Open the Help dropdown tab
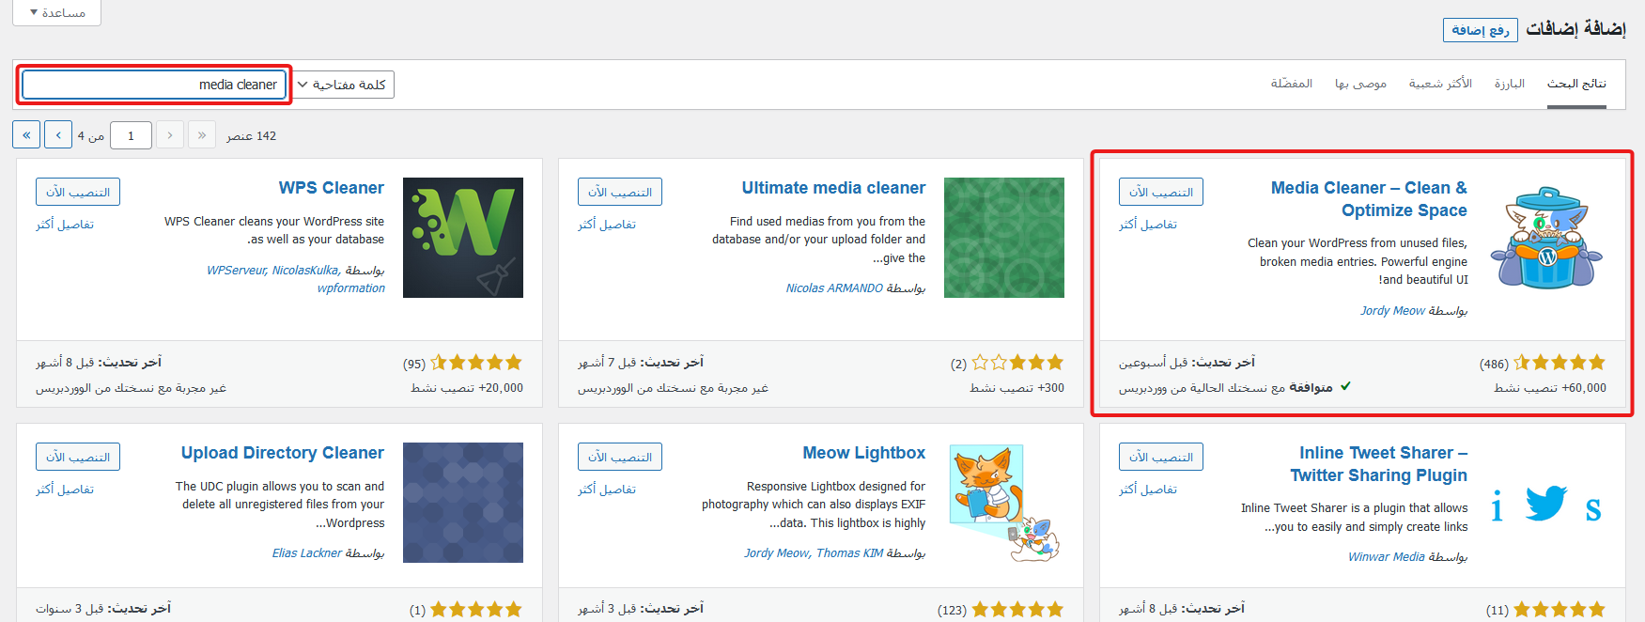The width and height of the screenshot is (1645, 622). click(x=57, y=12)
